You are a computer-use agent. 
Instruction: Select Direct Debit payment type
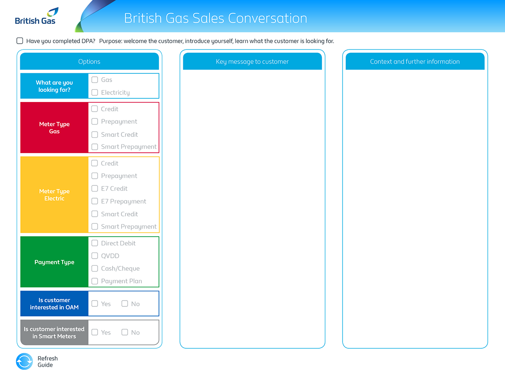click(x=94, y=243)
